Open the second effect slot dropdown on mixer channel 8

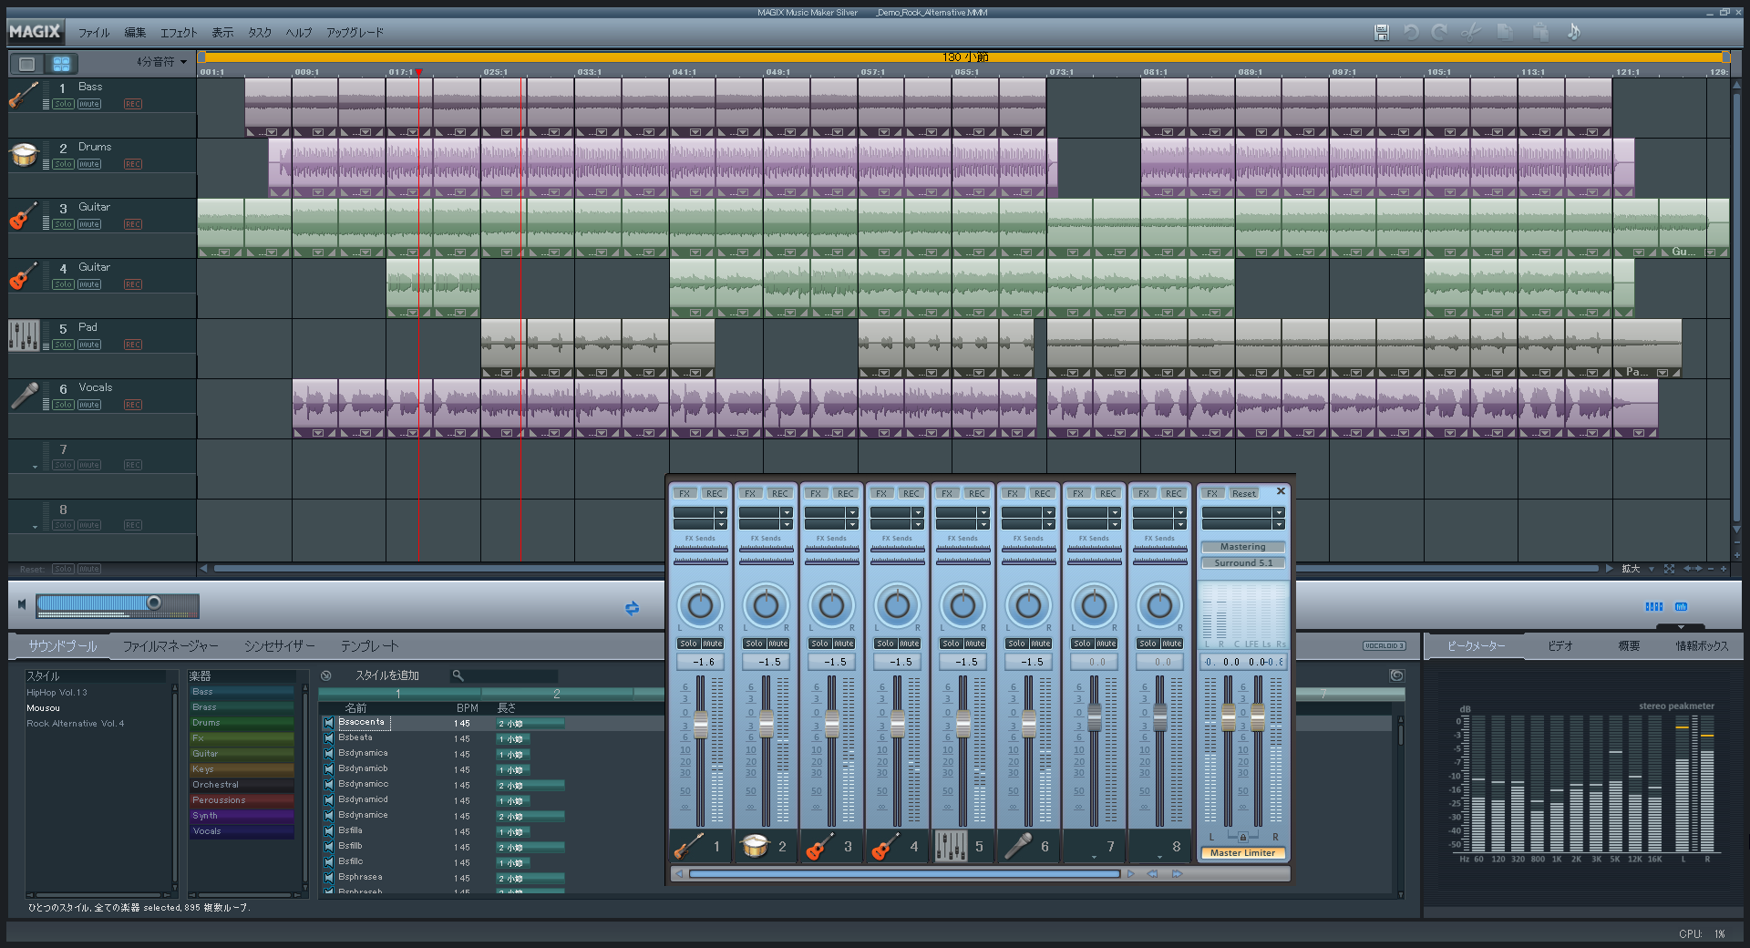tap(1180, 525)
